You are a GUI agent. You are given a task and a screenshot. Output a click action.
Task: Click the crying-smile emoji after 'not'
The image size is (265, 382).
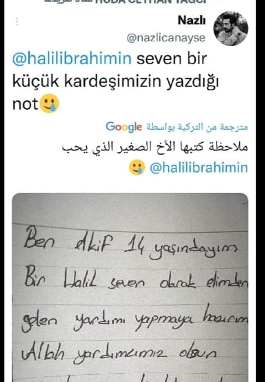click(x=50, y=104)
